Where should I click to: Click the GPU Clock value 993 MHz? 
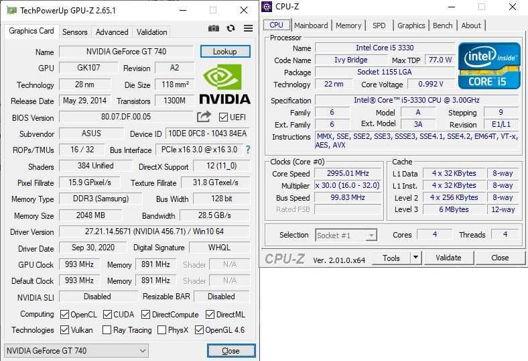pyautogui.click(x=80, y=264)
